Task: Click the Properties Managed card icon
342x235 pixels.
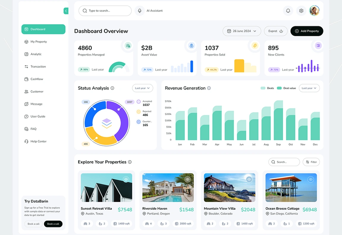Action: click(128, 46)
